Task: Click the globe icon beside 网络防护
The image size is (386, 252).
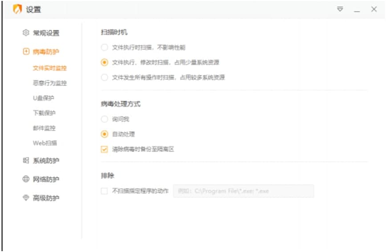Action: click(x=26, y=179)
